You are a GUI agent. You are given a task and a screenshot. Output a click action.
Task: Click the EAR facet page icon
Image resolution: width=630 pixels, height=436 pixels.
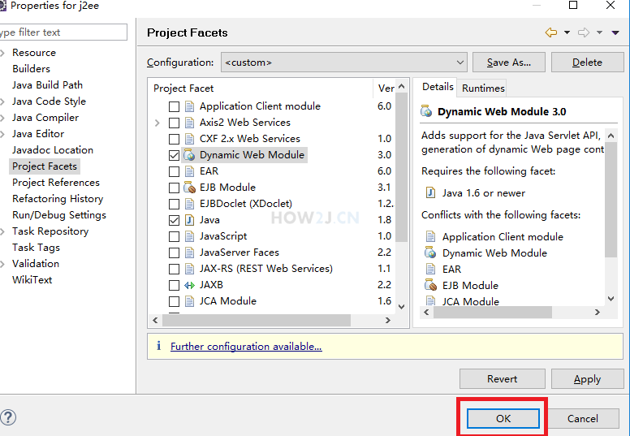point(189,171)
